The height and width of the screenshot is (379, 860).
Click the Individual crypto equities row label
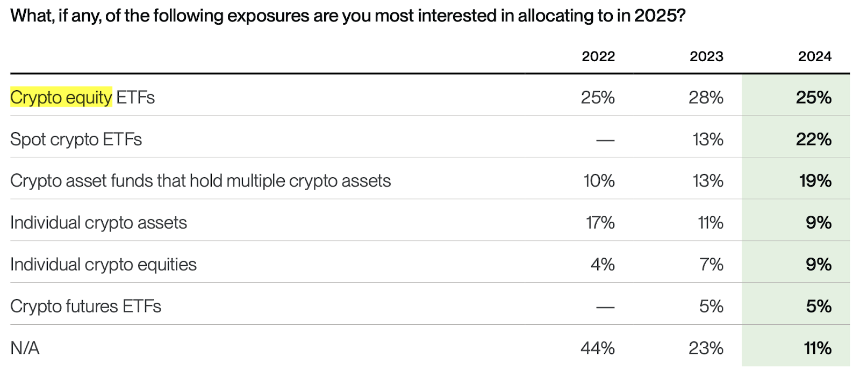point(103,265)
